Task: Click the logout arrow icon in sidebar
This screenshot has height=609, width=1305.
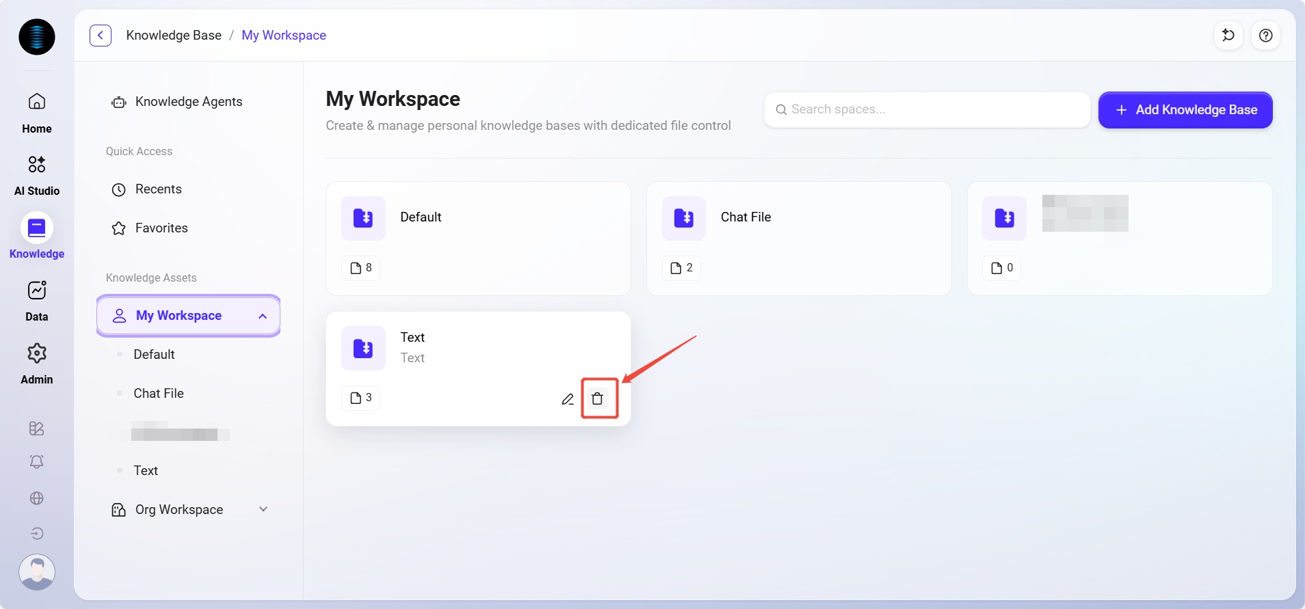Action: coord(37,534)
